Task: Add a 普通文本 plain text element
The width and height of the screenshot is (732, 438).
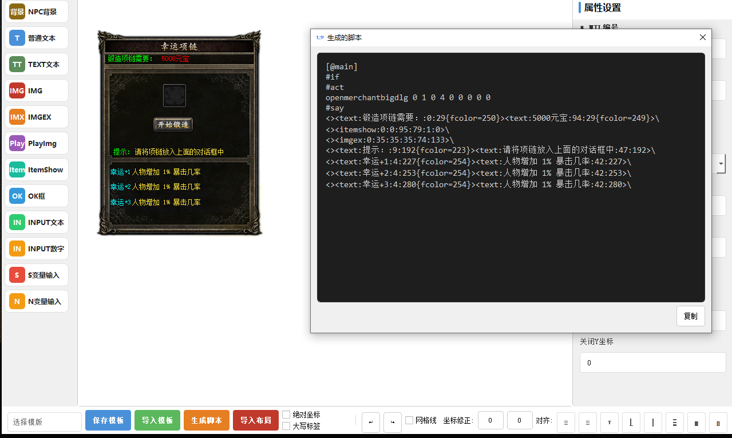Action: coord(37,38)
